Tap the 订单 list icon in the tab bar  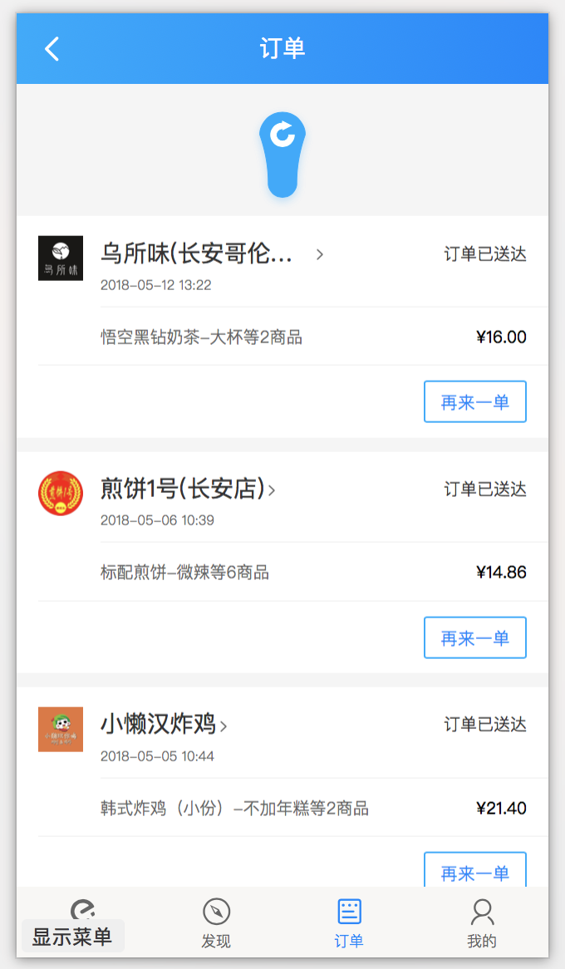coord(348,911)
